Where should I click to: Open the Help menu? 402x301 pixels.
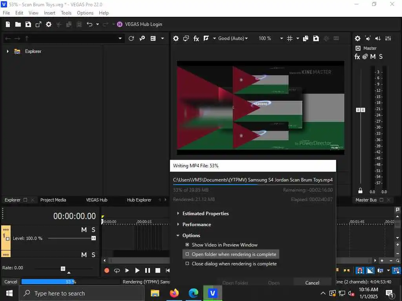pyautogui.click(x=104, y=13)
